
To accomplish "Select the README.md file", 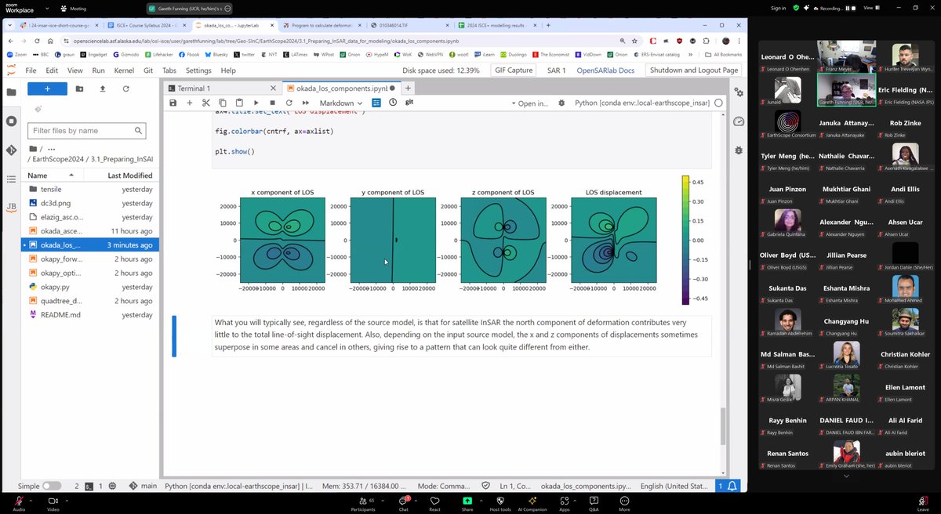I will coord(91,315).
